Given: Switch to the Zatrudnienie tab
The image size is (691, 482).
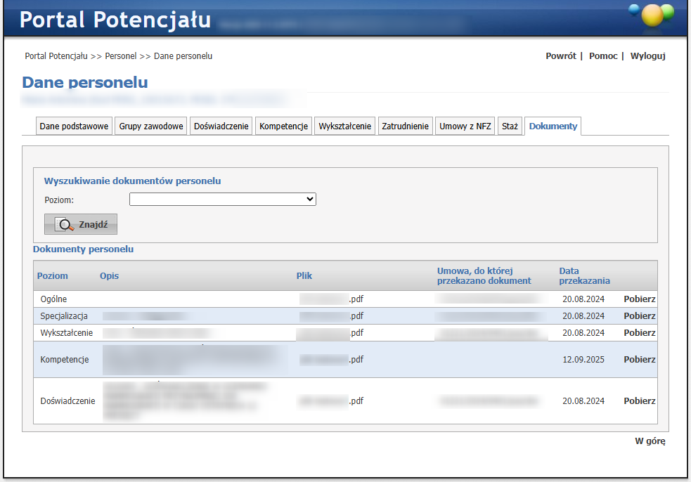Looking at the screenshot, I should 405,126.
